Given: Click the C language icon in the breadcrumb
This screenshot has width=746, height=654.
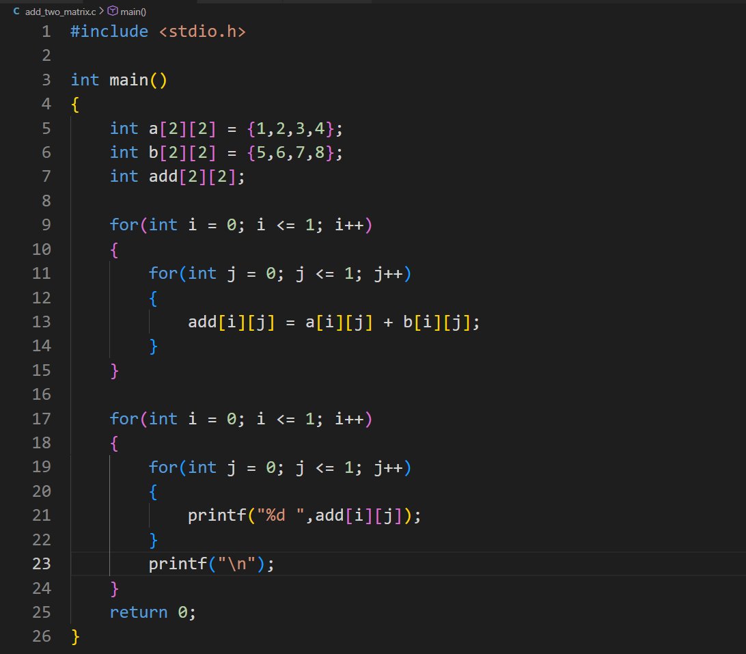Looking at the screenshot, I should tap(16, 11).
